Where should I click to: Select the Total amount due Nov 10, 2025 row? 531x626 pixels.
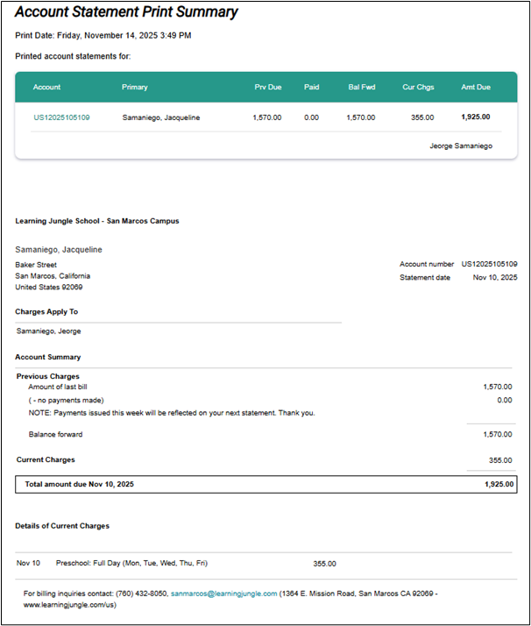pyautogui.click(x=265, y=484)
